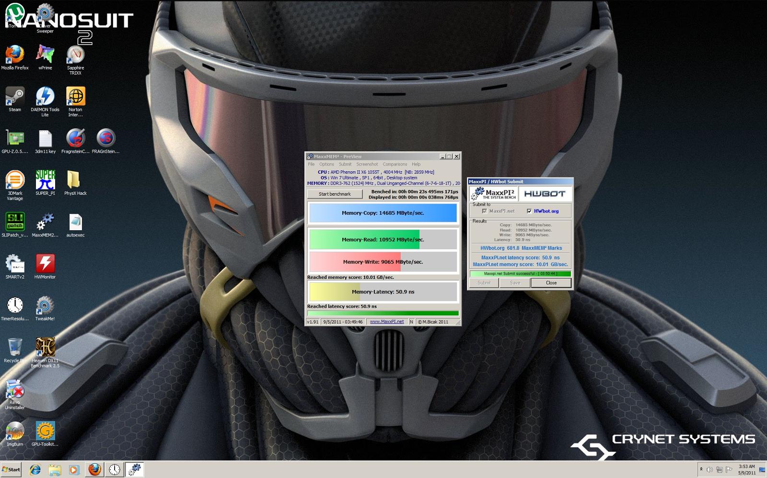The height and width of the screenshot is (478, 767).
Task: Click the Maxxpi.net Submit successful progress bar
Action: [x=520, y=274]
